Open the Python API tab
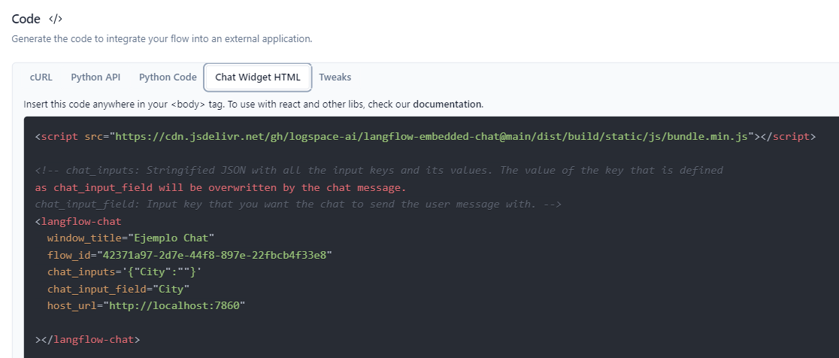 pyautogui.click(x=95, y=77)
